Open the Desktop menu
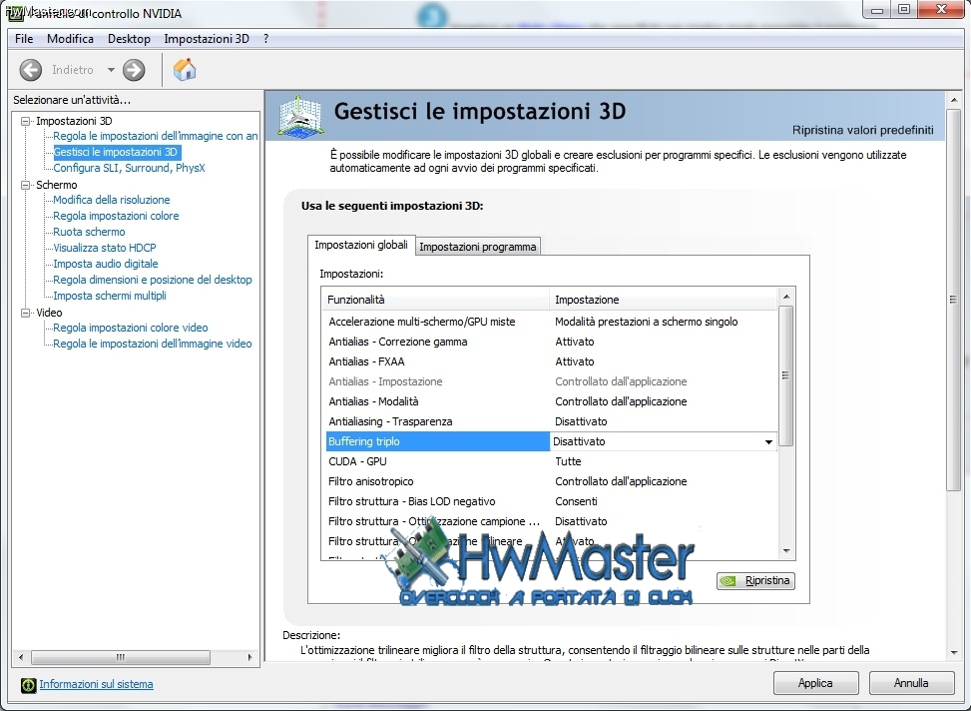 129,38
